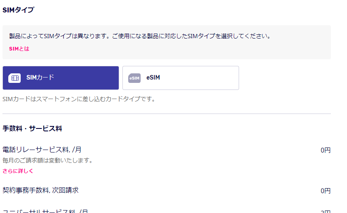Select the SIMカード type option
347x213 pixels.
coord(61,78)
